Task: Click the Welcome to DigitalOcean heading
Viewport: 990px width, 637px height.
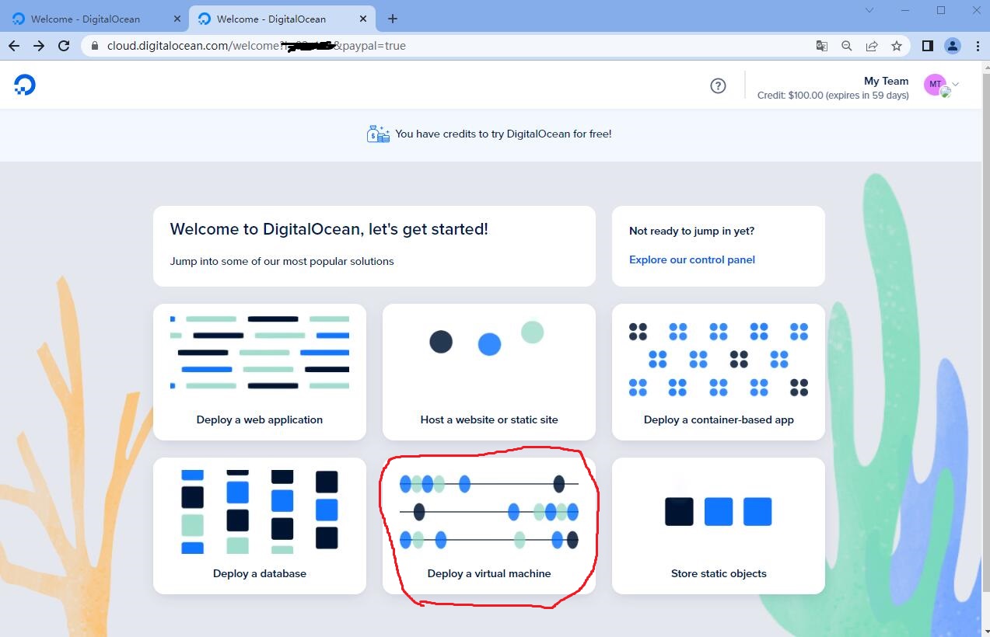Action: pyautogui.click(x=329, y=229)
